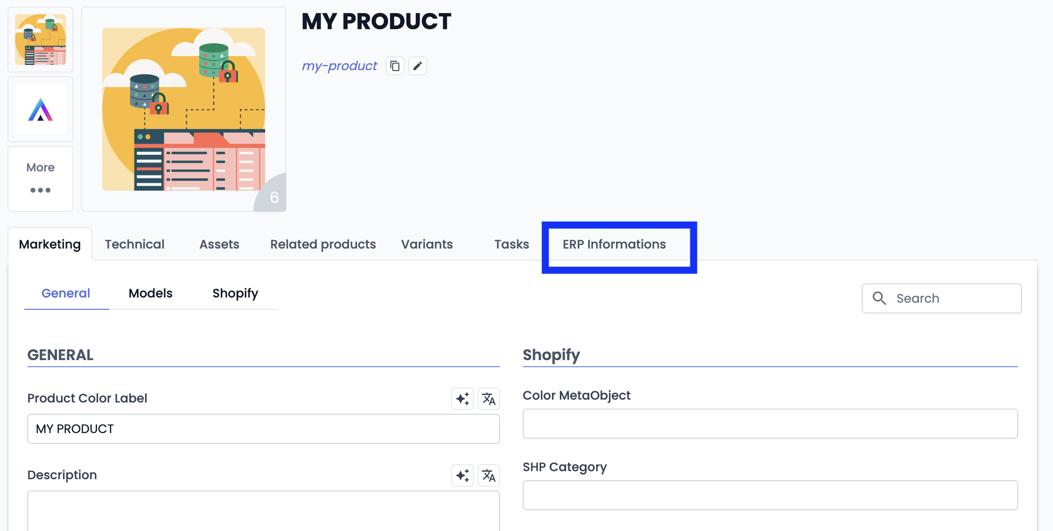Viewport: 1053px width, 531px height.
Task: Click the my-product slug link
Action: click(340, 66)
